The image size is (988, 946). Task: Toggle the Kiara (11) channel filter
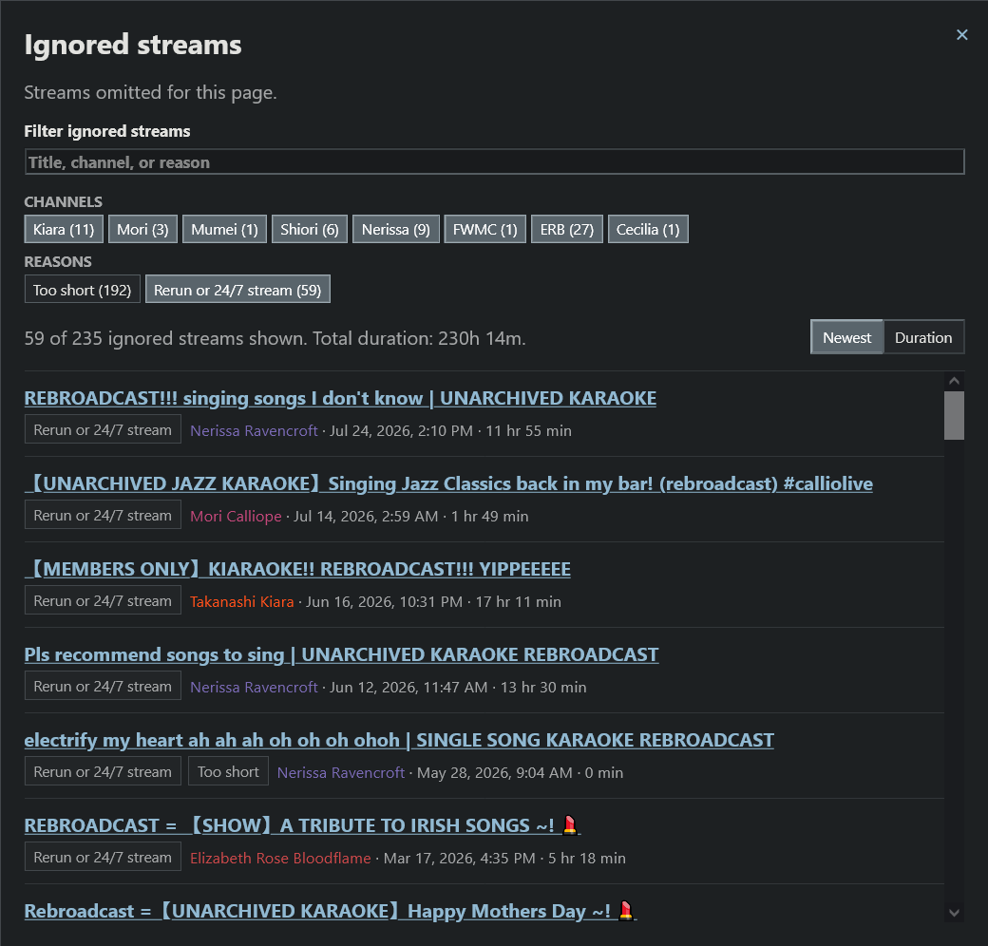click(x=64, y=229)
